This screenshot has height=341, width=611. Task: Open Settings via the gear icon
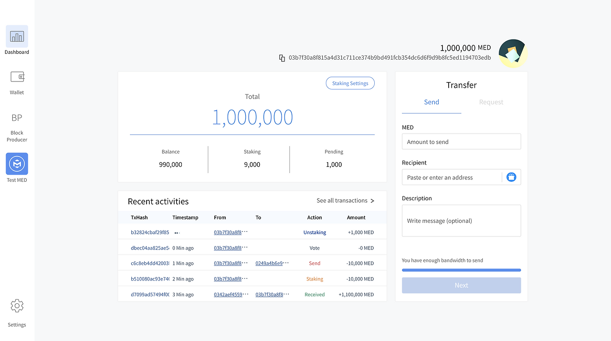point(17,306)
